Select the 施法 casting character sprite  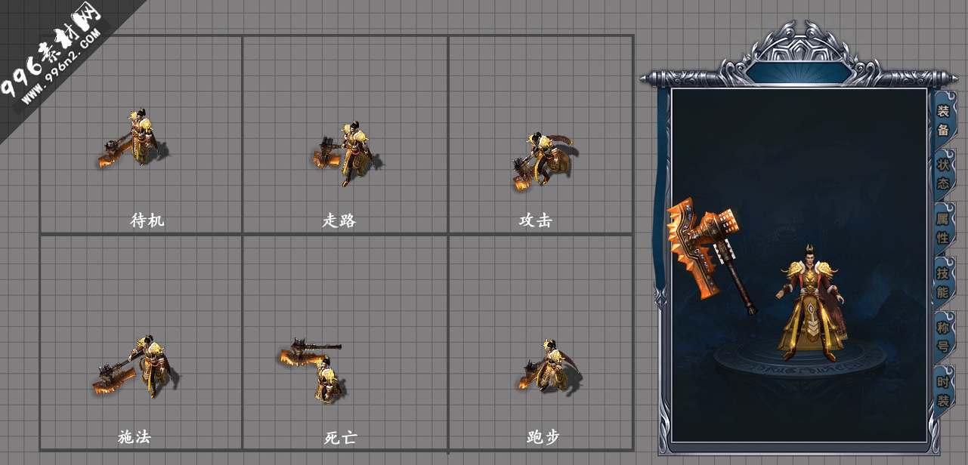pos(138,365)
